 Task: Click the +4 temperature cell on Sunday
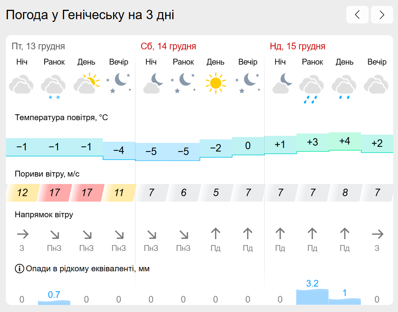(345, 141)
